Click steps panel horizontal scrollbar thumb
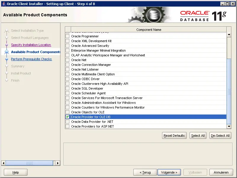Viewport: 237px width, 178px height. [x=29, y=163]
